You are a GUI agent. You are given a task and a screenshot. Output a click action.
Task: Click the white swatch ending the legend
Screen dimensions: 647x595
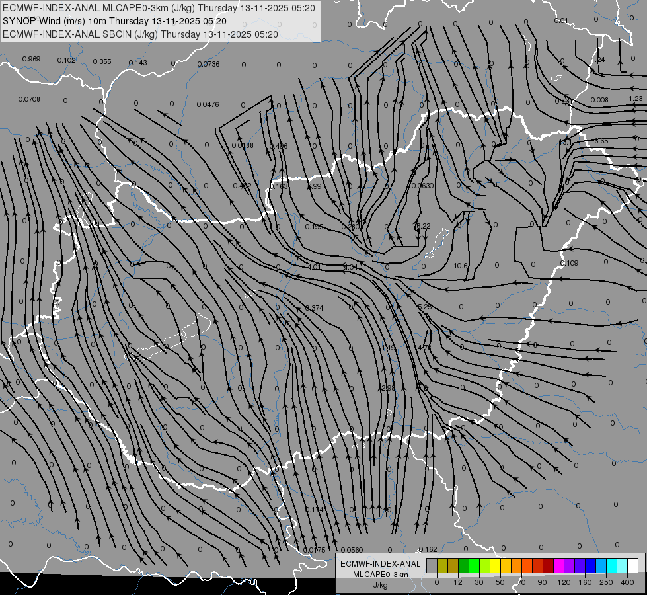tap(632, 565)
